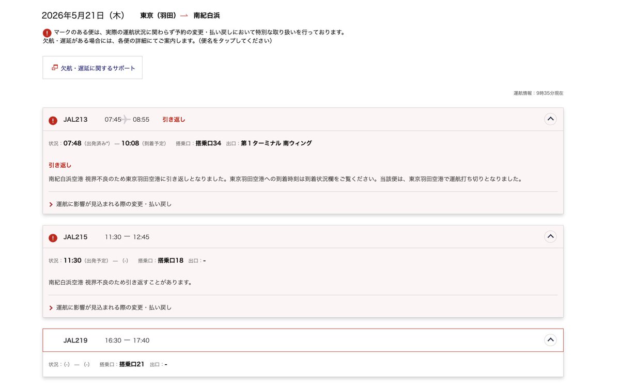The image size is (620, 389).
Task: Click the 第1ターミナル 南ウィング exit text
Action: point(276,143)
